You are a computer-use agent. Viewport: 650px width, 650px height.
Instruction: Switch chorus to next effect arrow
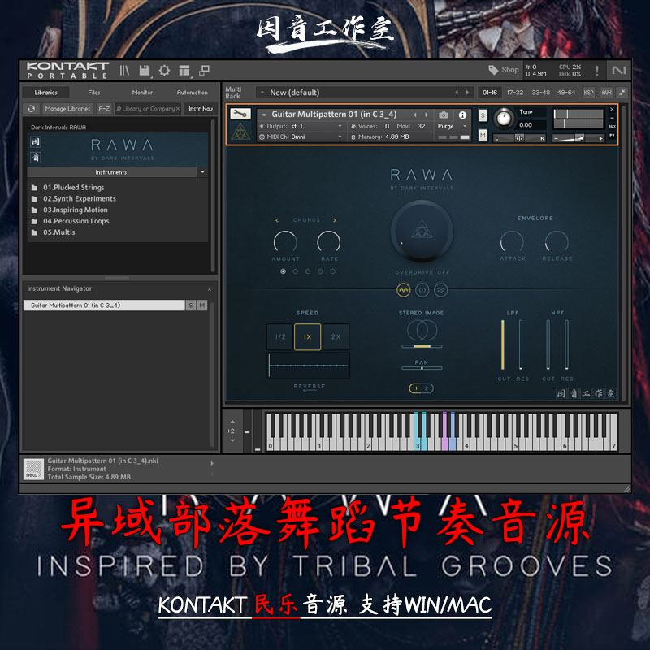pos(335,220)
